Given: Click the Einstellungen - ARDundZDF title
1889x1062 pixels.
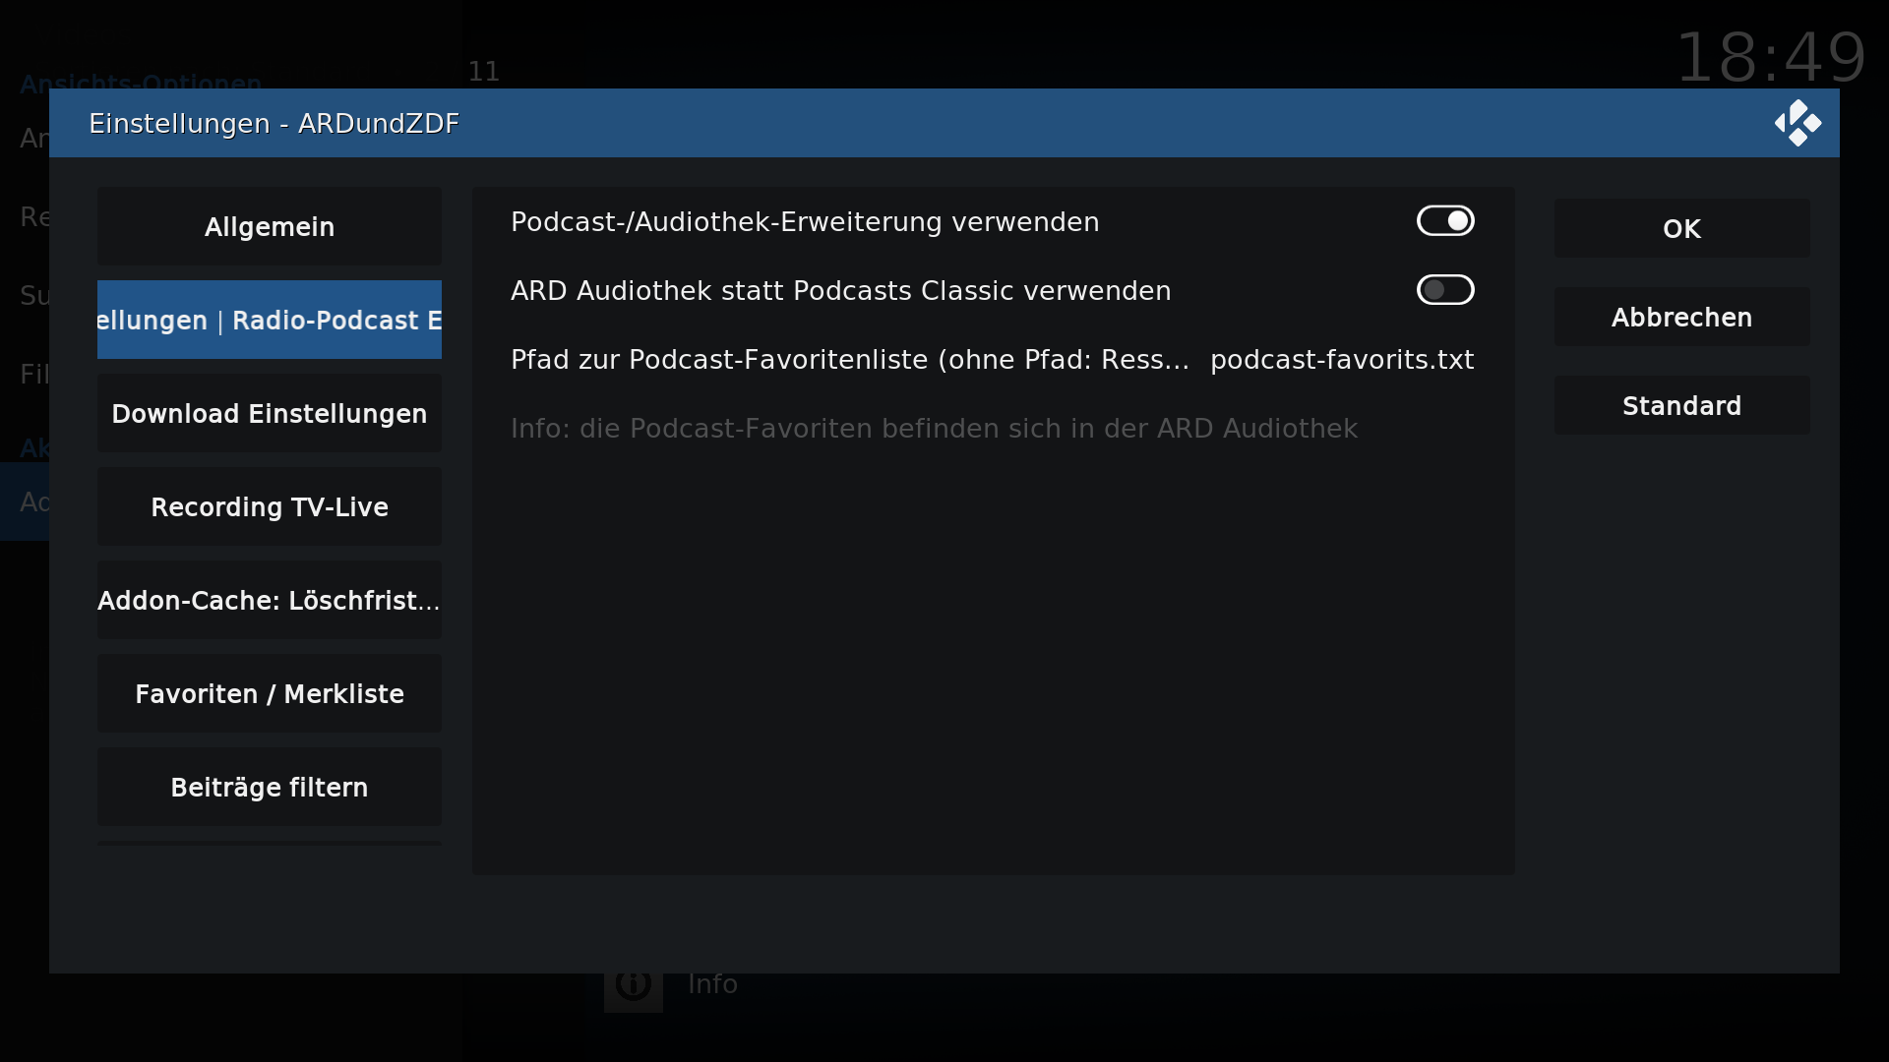Looking at the screenshot, I should [274, 124].
